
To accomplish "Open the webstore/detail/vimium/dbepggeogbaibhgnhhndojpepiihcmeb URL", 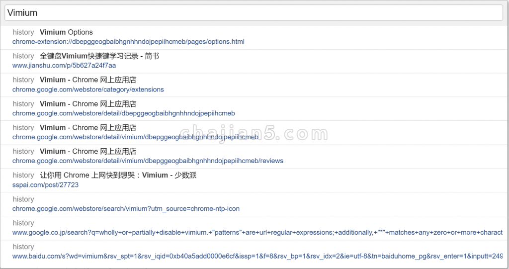I will (x=135, y=137).
